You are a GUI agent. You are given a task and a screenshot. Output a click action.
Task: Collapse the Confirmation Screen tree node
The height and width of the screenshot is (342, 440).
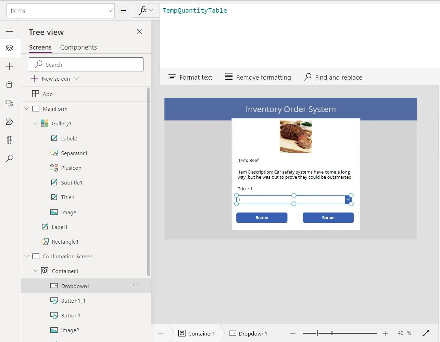click(x=26, y=256)
